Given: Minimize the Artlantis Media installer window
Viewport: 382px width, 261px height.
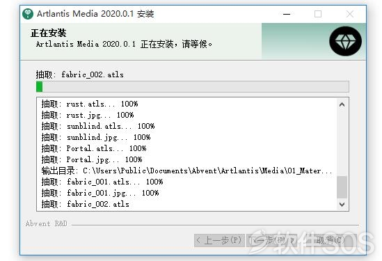Looking at the screenshot, I should 287,14.
